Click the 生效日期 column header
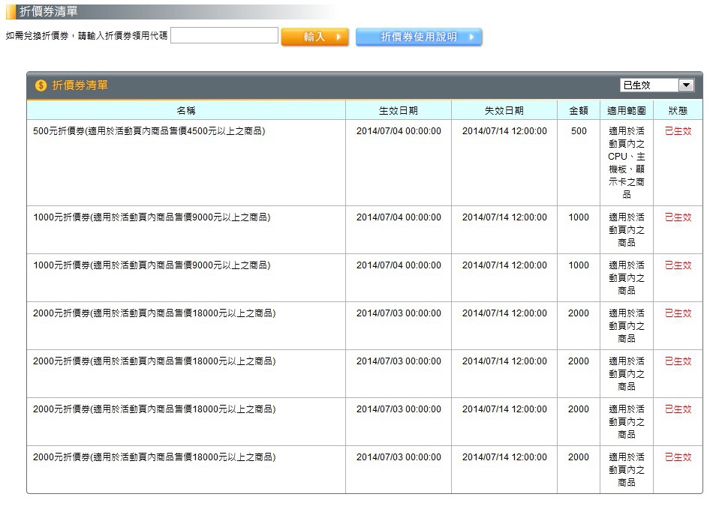 399,110
